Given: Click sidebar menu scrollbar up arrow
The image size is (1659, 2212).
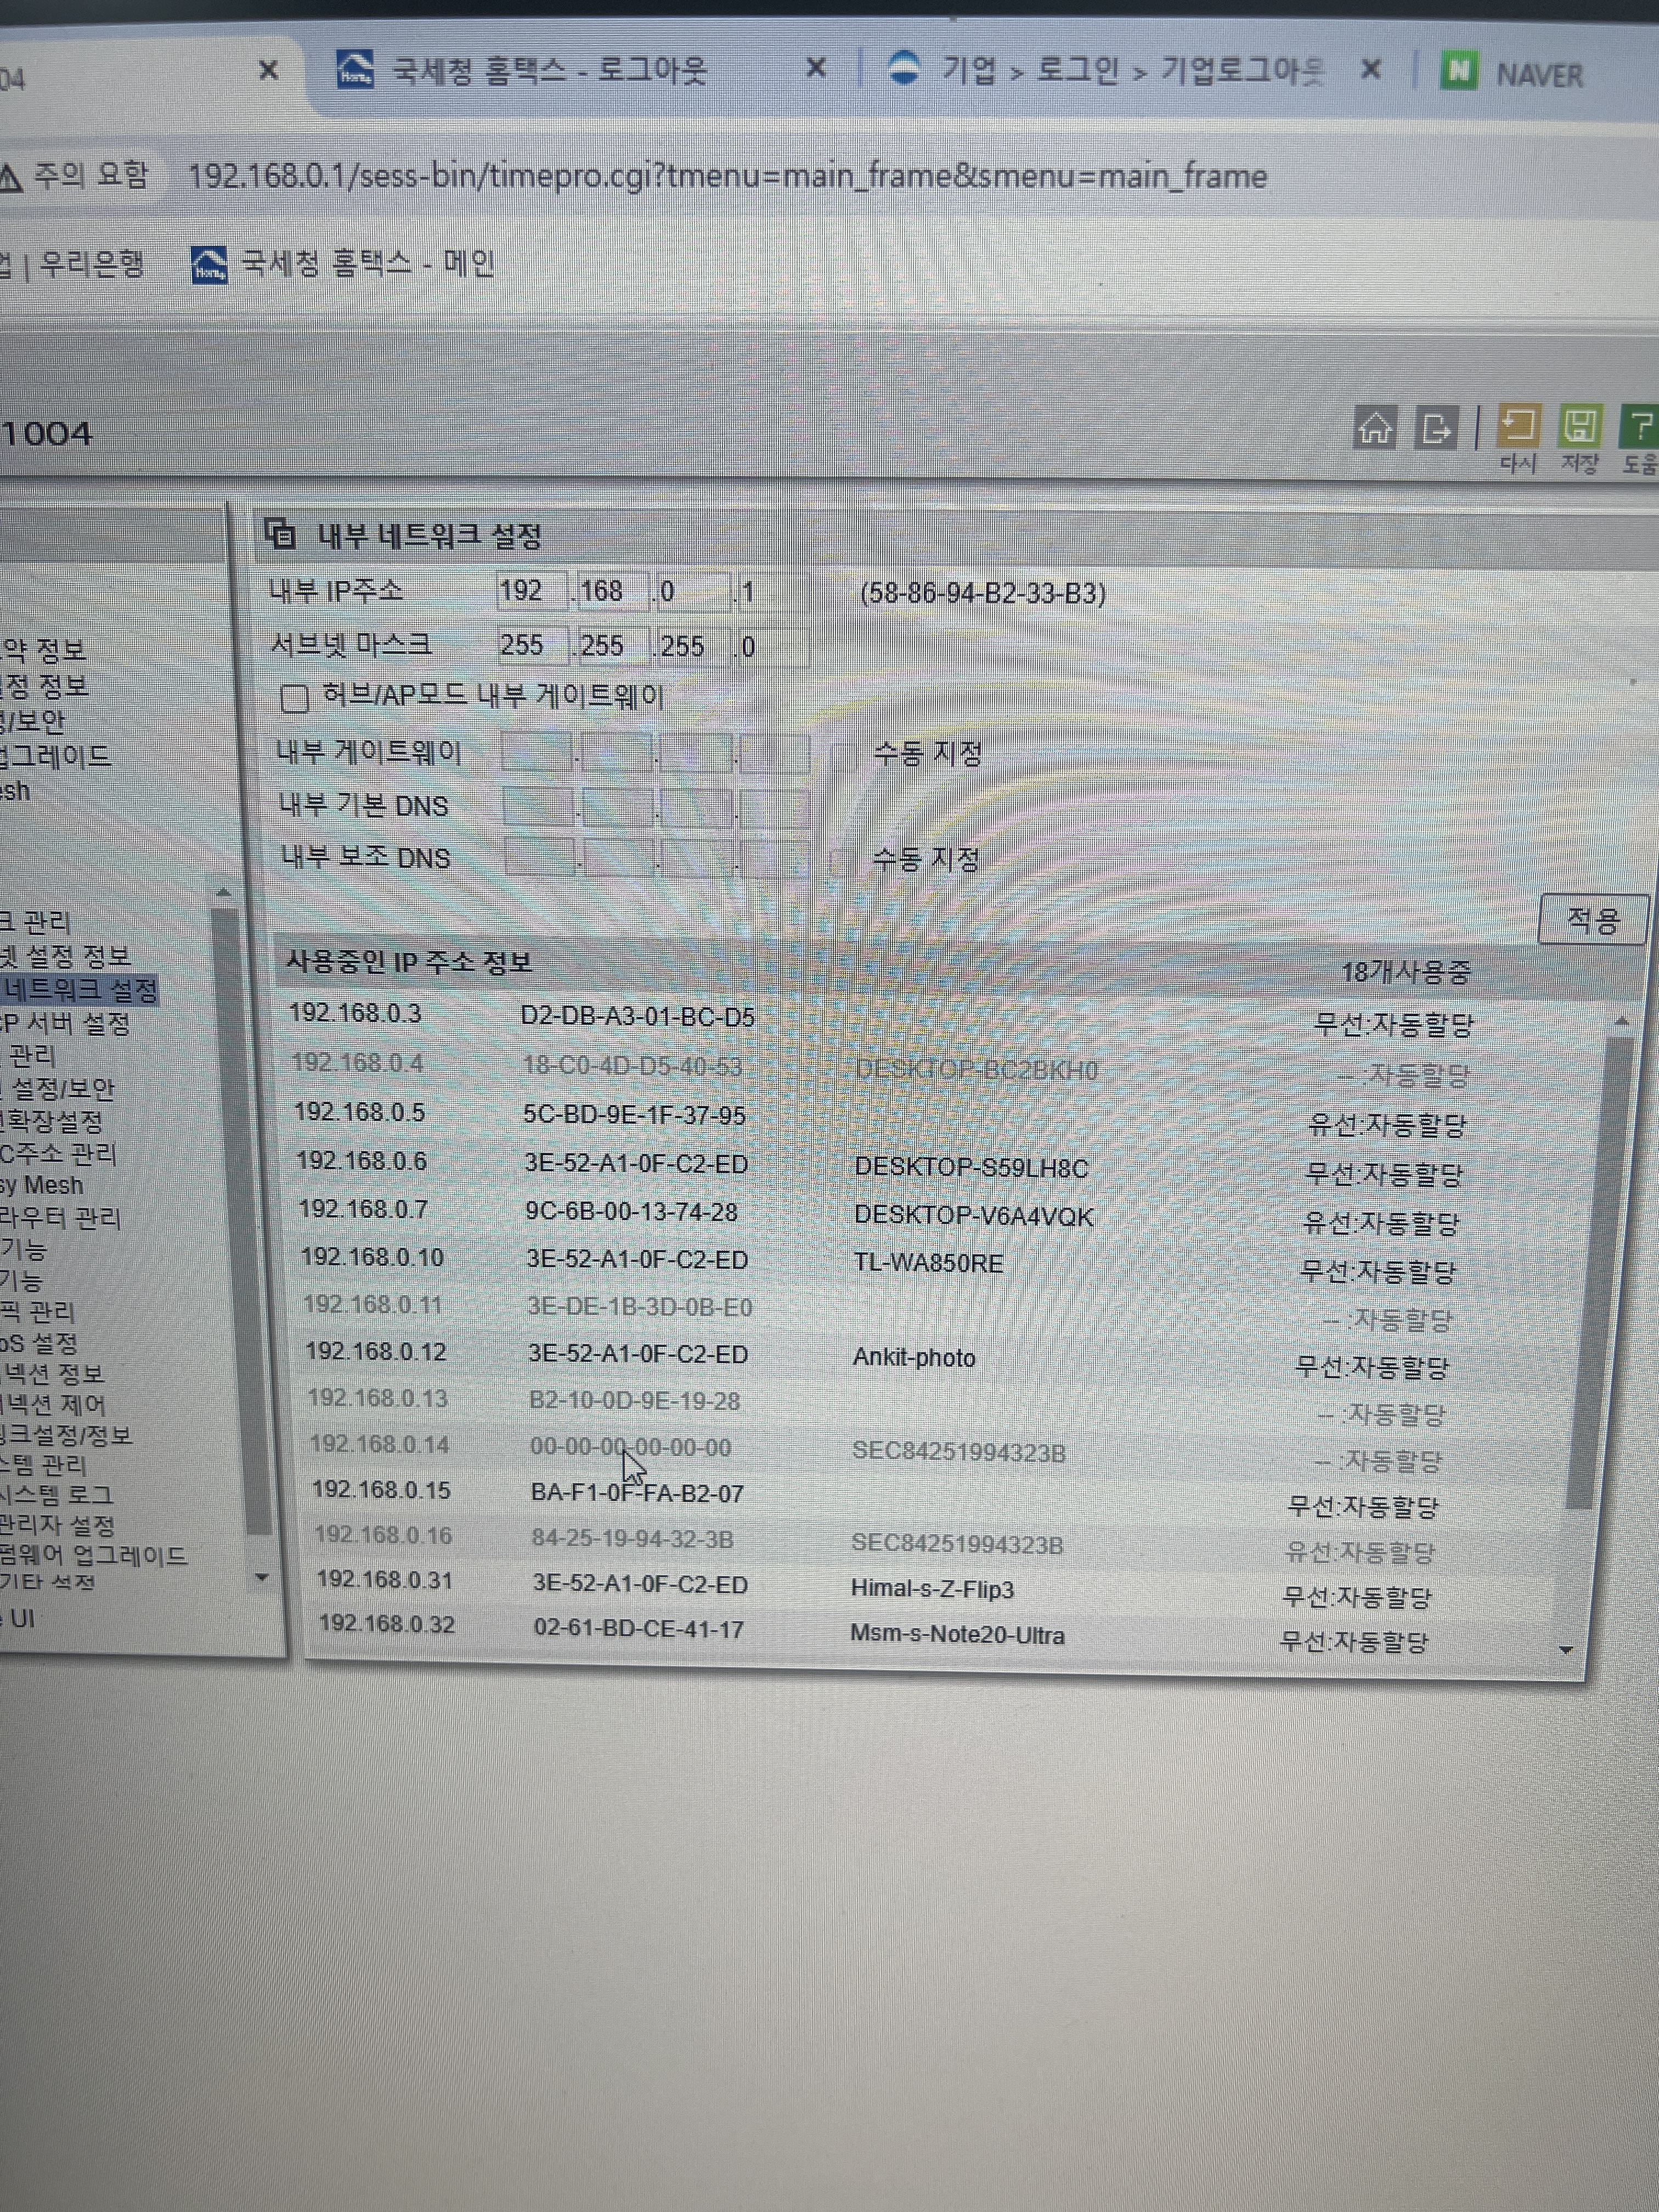Looking at the screenshot, I should [x=224, y=892].
